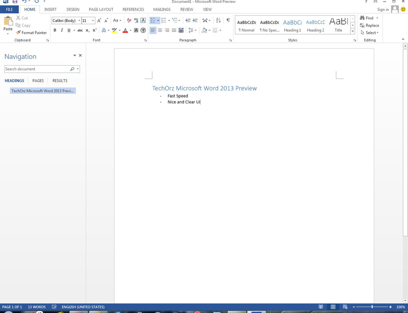Viewport: 408px width, 313px height.
Task: Click the Sort A-Z icon
Action: click(x=218, y=20)
